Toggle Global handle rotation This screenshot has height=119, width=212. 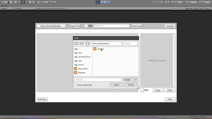pos(52,2)
